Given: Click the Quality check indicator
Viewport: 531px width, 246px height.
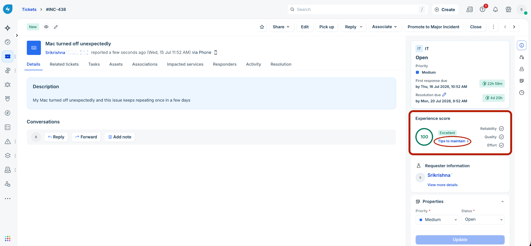Looking at the screenshot, I should click(501, 137).
